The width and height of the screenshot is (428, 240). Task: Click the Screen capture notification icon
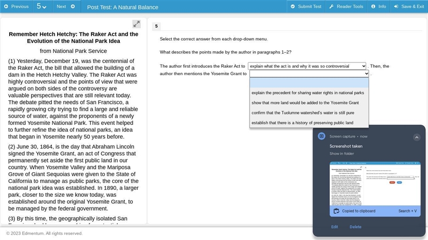[322, 136]
